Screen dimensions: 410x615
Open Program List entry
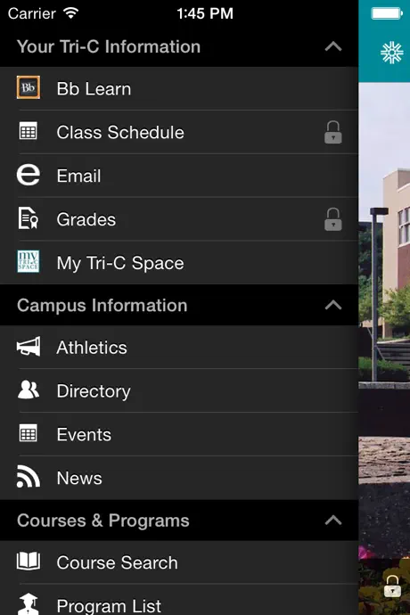click(179, 599)
